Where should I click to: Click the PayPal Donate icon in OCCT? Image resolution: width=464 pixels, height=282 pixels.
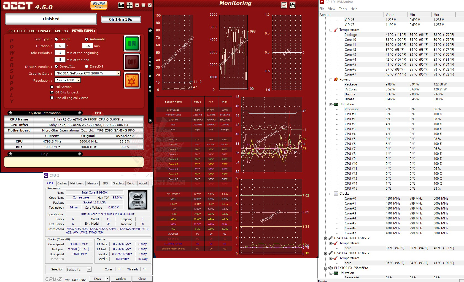tap(99, 5)
